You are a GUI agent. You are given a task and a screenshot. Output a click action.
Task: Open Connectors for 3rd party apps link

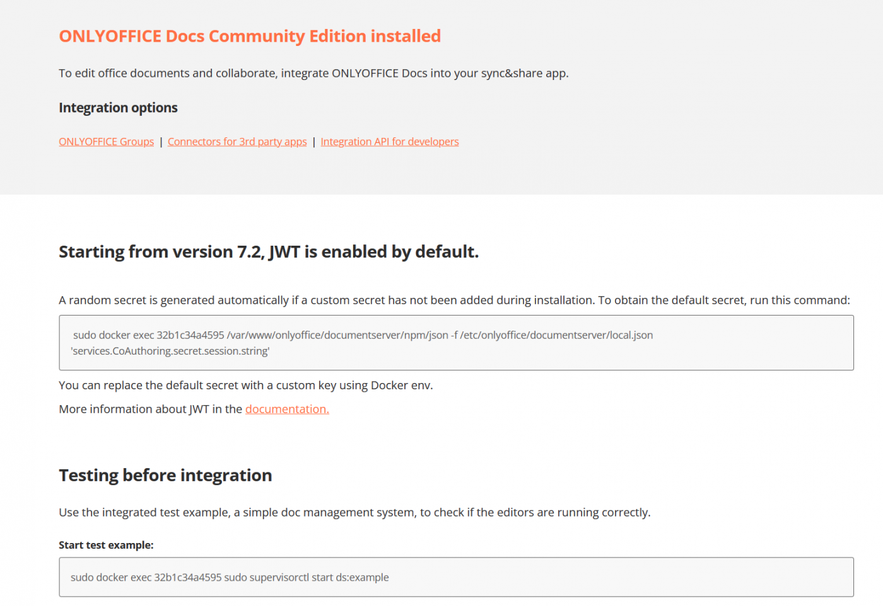click(237, 142)
